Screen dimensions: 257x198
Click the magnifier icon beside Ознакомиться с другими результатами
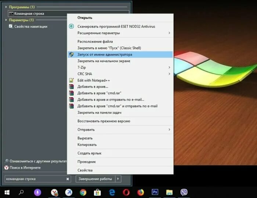coord(7,161)
